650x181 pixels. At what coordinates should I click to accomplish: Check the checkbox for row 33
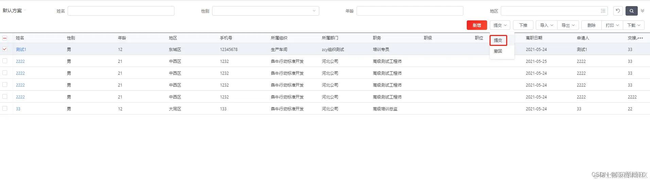click(5, 108)
